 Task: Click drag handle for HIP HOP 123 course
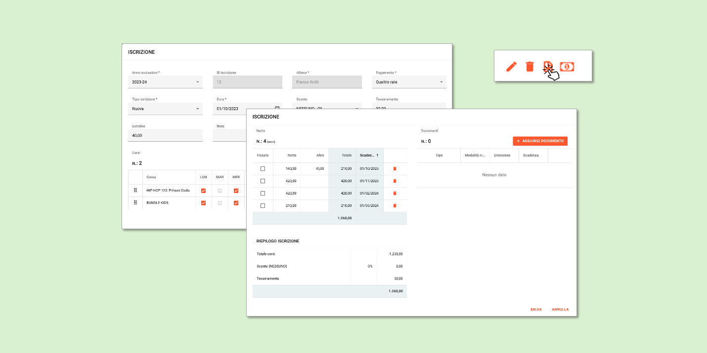pos(135,190)
